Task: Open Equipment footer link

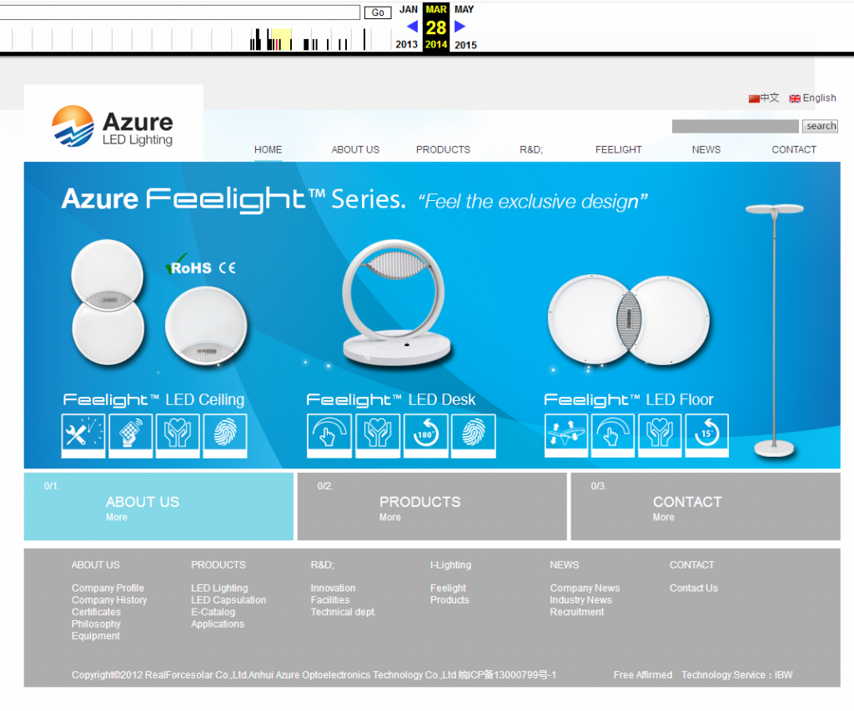Action: click(x=96, y=636)
